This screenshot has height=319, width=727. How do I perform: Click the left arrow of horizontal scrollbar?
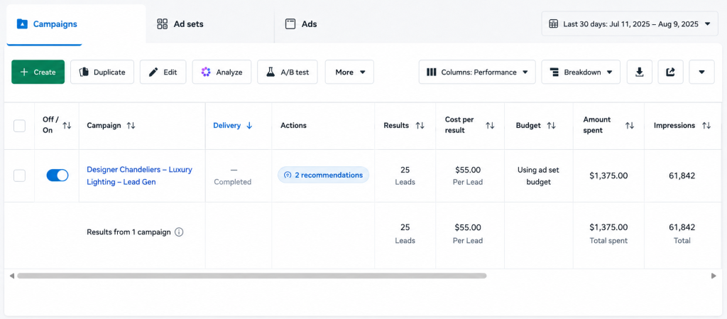pos(11,276)
